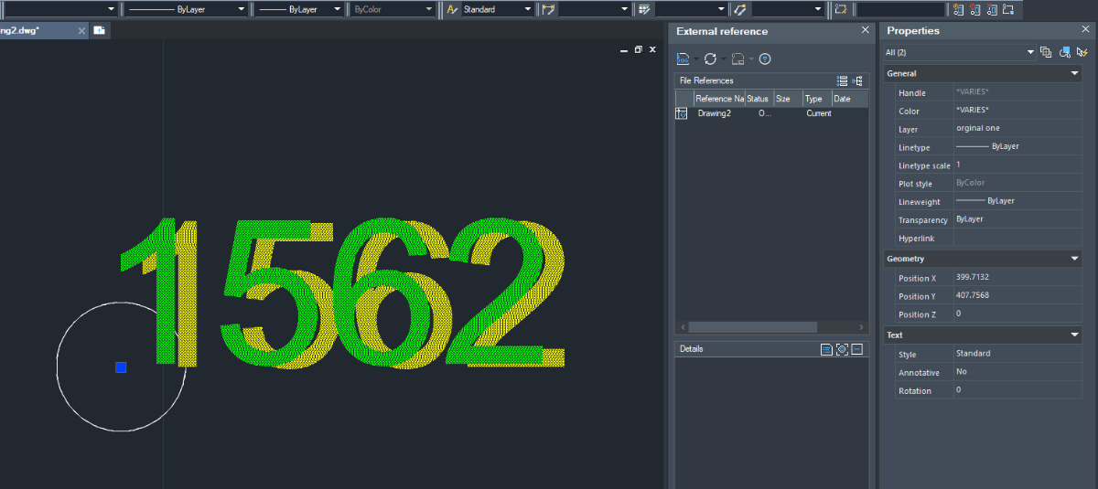
Task: Switch File References to list view
Action: click(842, 80)
